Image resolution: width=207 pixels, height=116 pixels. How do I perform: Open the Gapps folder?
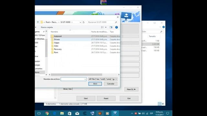coord(57,43)
